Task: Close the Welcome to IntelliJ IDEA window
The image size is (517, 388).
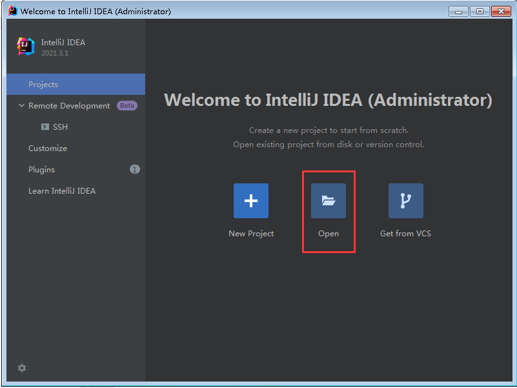Action: [501, 11]
